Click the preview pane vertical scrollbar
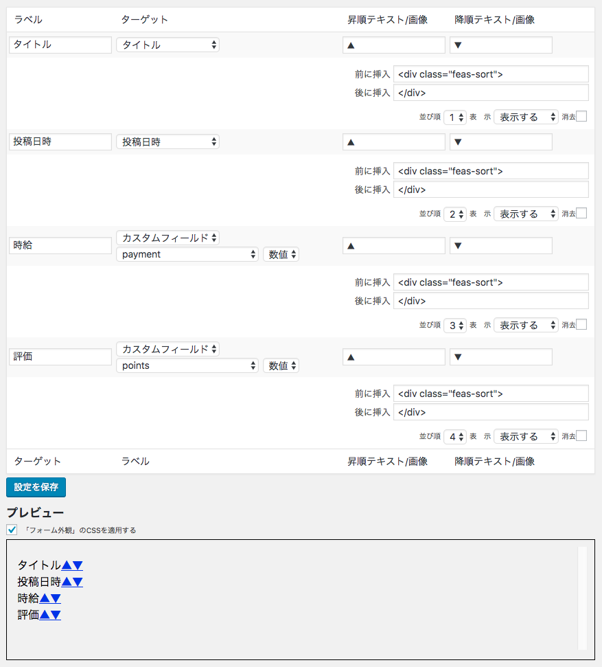602x667 pixels. (x=583, y=598)
